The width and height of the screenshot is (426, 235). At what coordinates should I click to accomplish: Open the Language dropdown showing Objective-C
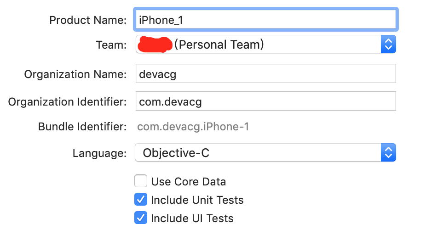(x=259, y=153)
